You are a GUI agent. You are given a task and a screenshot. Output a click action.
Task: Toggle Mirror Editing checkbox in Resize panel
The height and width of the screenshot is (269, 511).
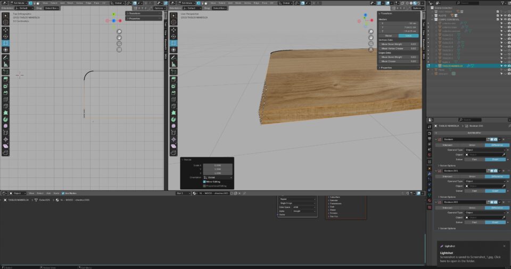pyautogui.click(x=204, y=181)
